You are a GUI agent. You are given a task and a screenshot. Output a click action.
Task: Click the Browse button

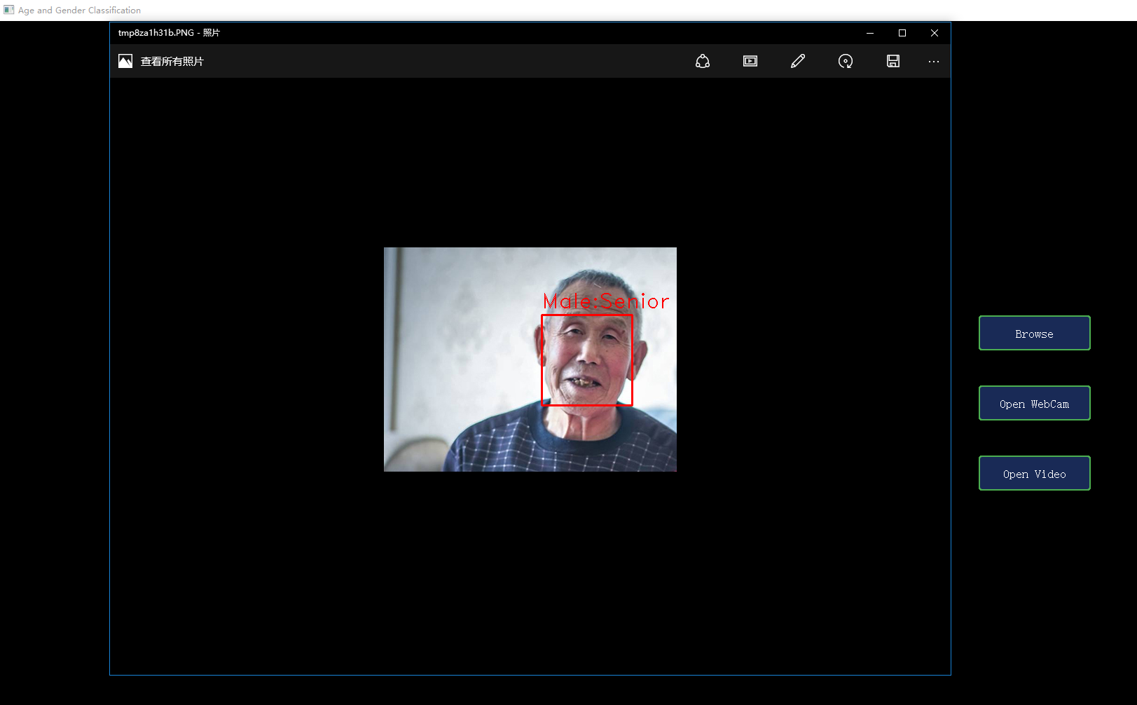1035,333
